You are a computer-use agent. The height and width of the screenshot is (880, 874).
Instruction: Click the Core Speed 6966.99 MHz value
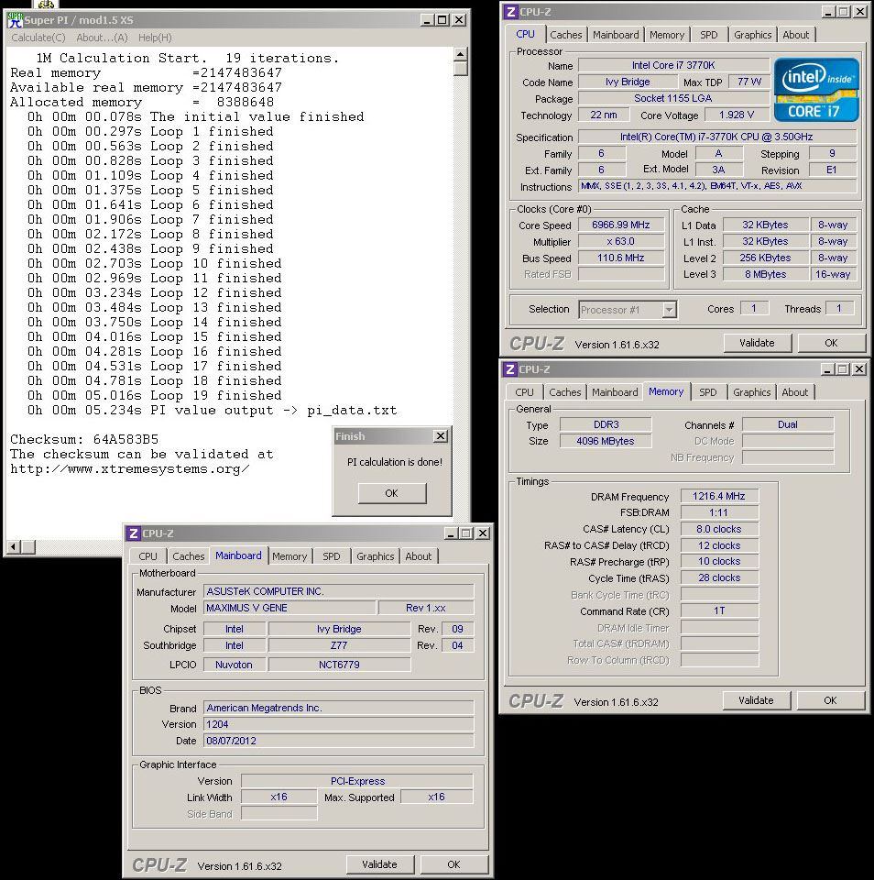pos(621,225)
